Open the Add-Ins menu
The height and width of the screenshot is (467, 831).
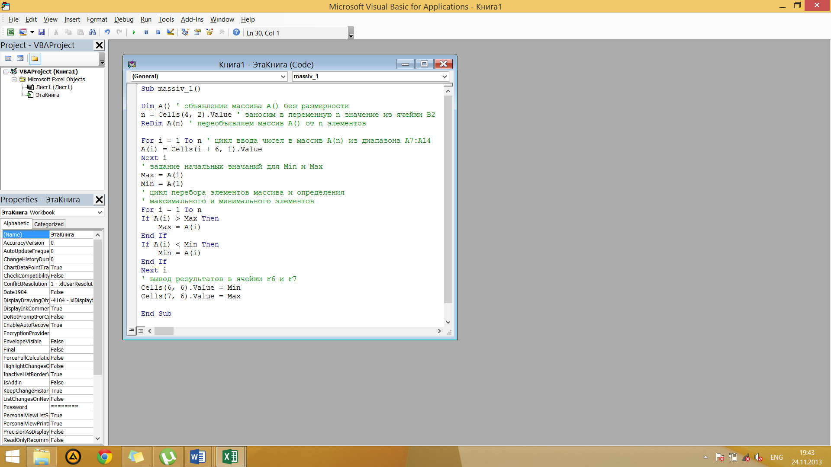[192, 19]
